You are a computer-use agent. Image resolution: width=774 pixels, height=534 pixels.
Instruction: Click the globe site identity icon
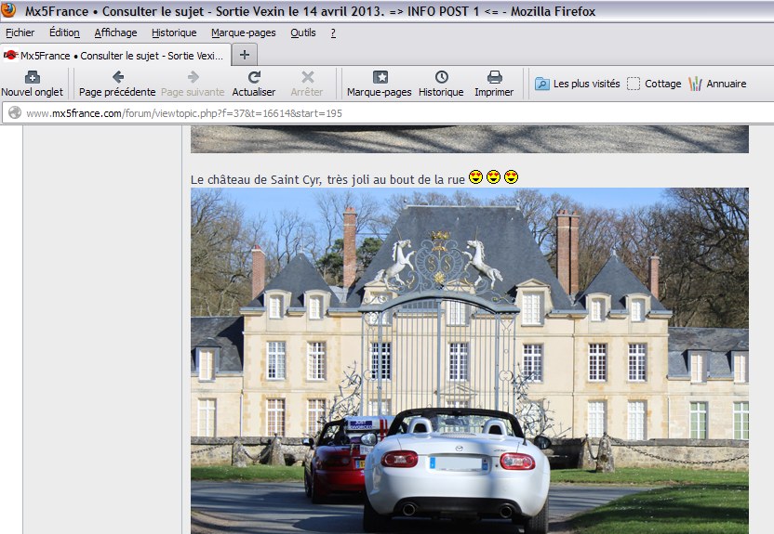15,112
